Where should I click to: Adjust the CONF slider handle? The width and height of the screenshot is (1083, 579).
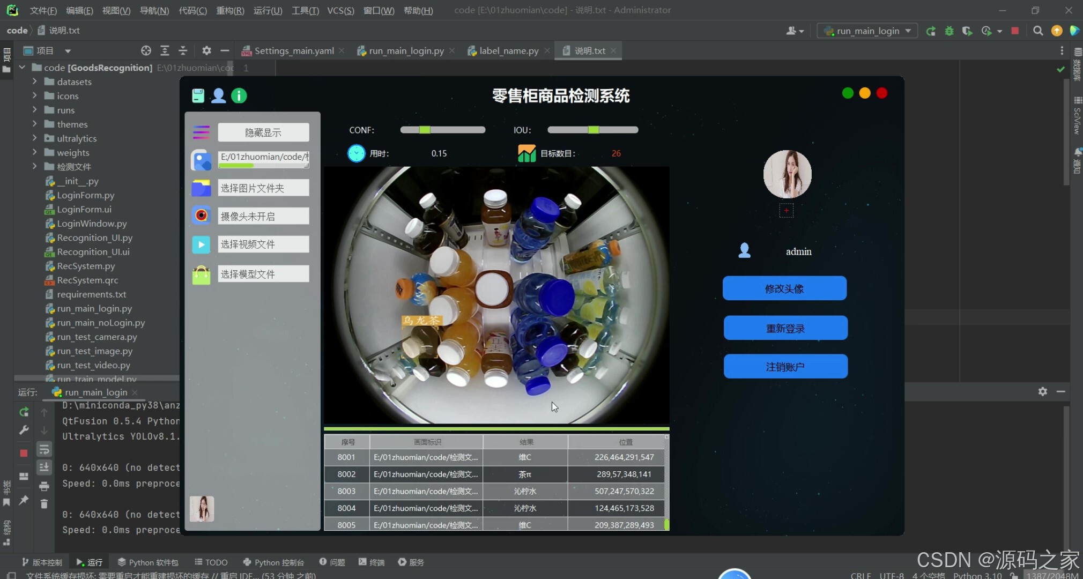point(425,130)
